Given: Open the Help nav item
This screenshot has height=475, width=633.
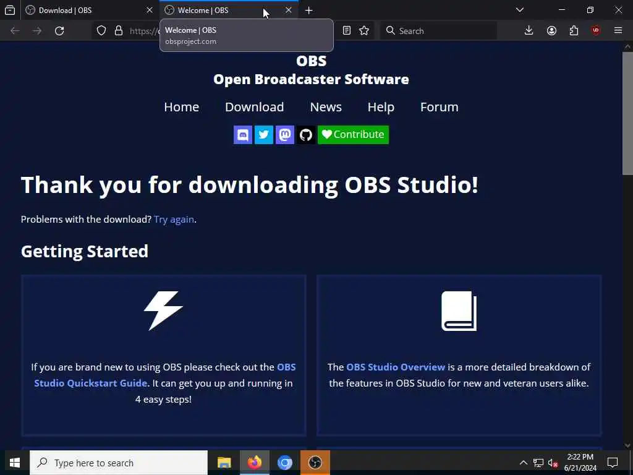Looking at the screenshot, I should (381, 107).
